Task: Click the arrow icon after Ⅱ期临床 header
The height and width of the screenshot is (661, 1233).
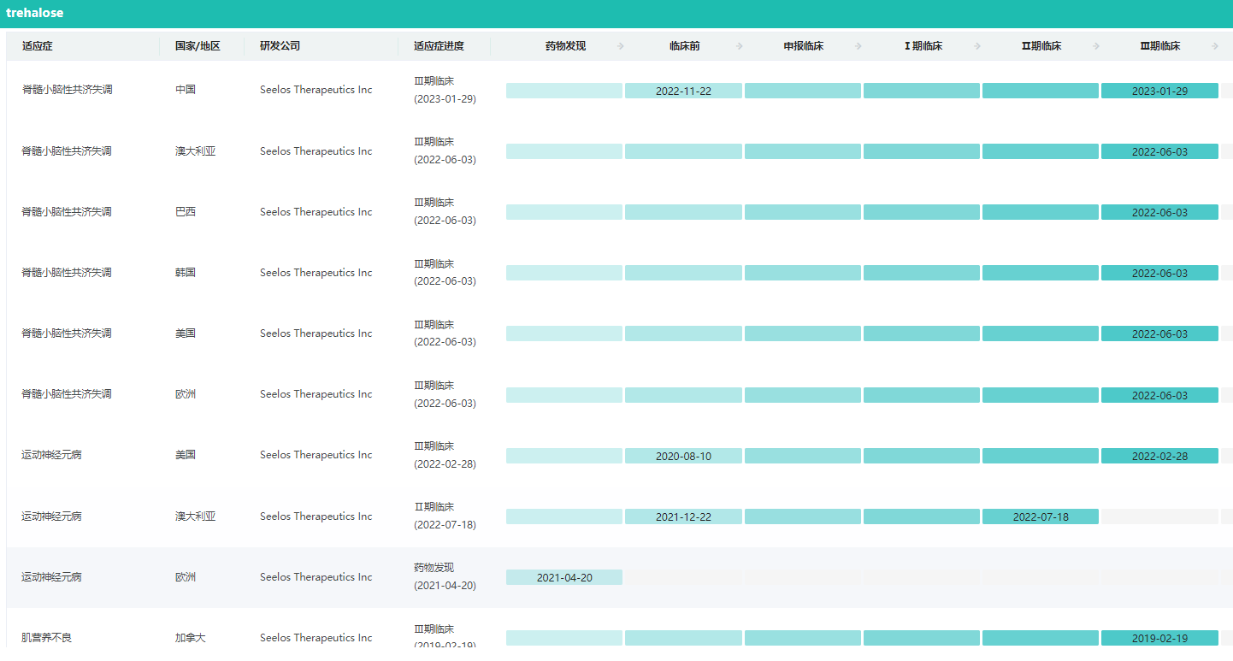Action: click(x=1096, y=46)
